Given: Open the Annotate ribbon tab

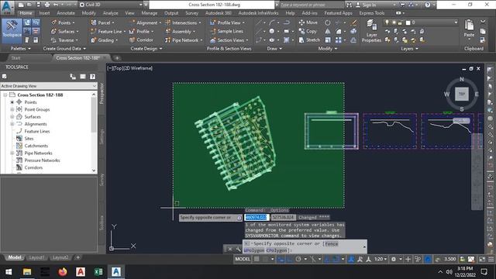Looking at the screenshot, I should [x=66, y=13].
